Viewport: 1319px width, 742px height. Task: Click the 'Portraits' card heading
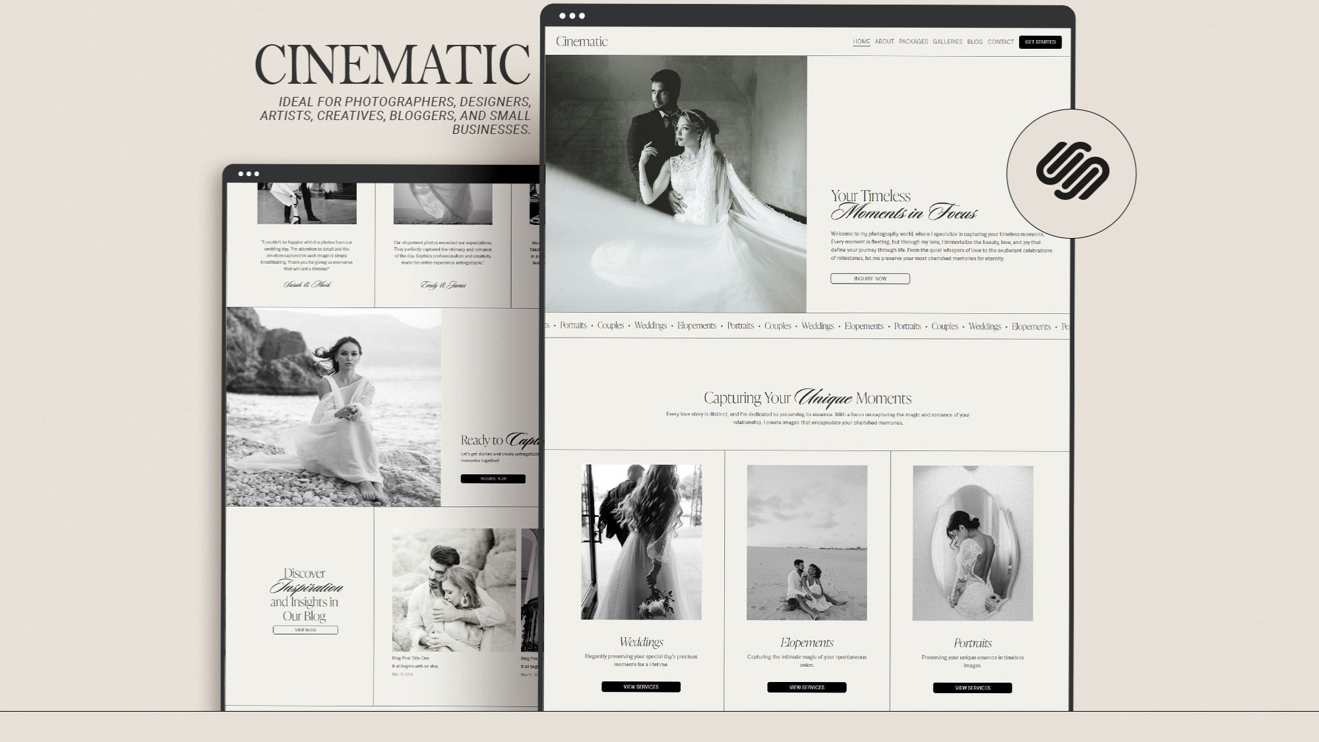(x=973, y=643)
